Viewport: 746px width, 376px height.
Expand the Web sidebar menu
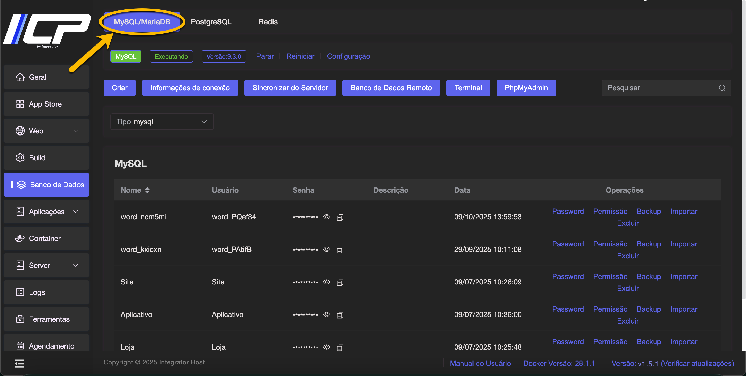(x=76, y=131)
